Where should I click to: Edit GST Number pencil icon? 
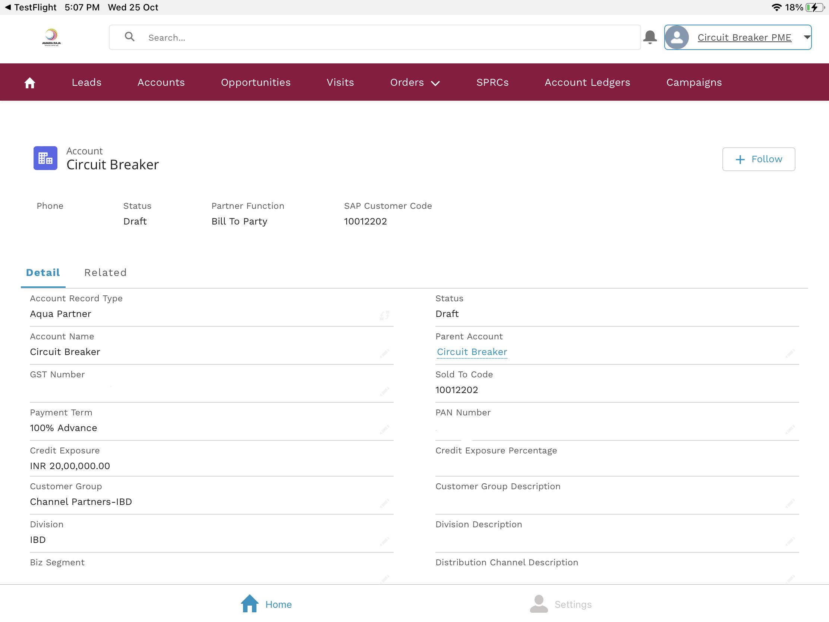coord(385,392)
